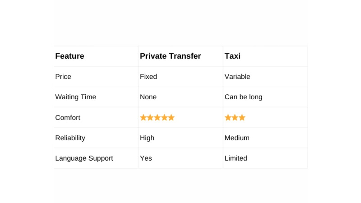Select the High reliability cell
This screenshot has height=203, width=361.
[x=147, y=138]
